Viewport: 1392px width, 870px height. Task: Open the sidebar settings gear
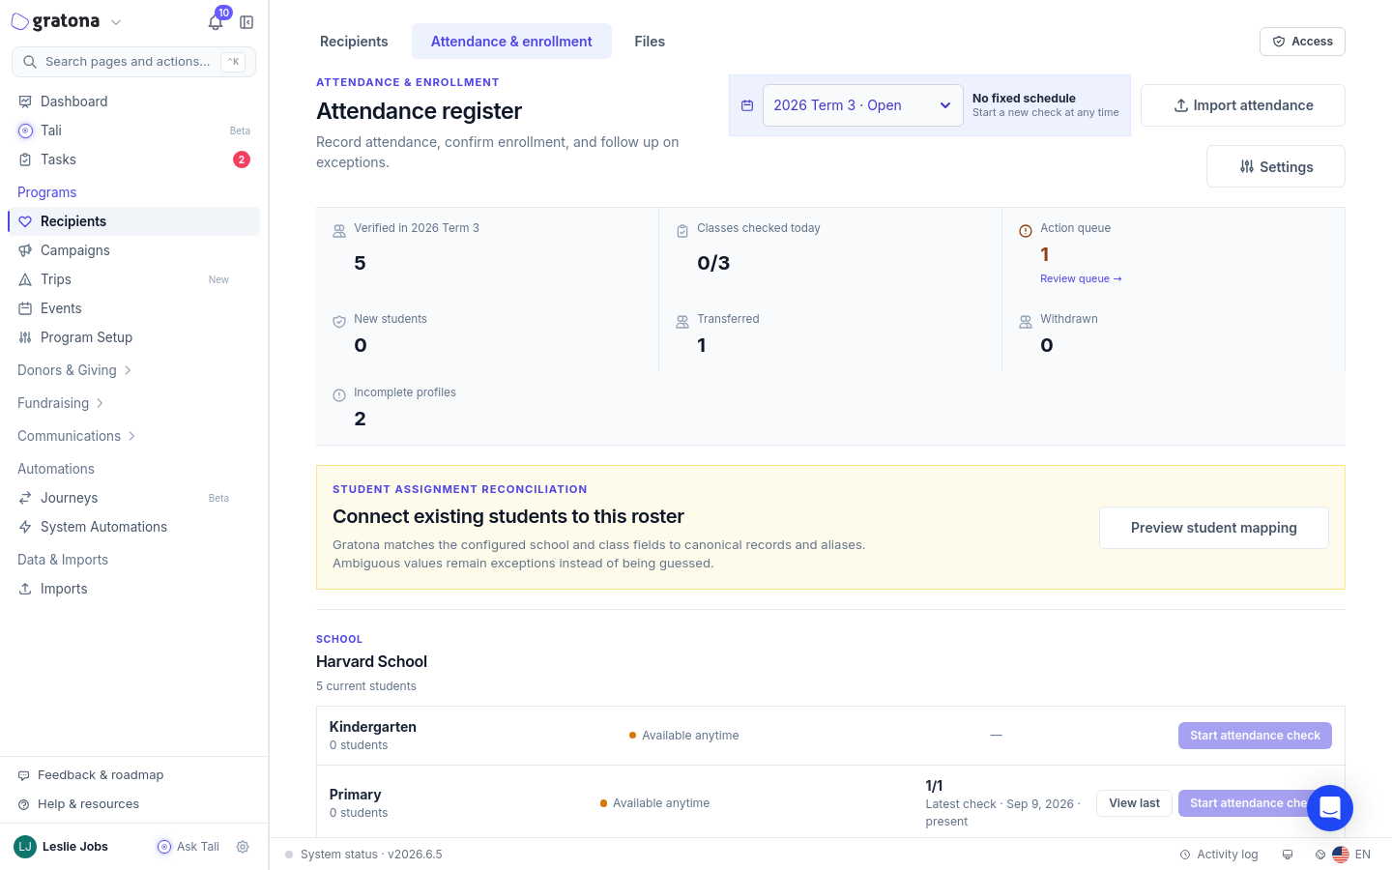[x=243, y=847]
